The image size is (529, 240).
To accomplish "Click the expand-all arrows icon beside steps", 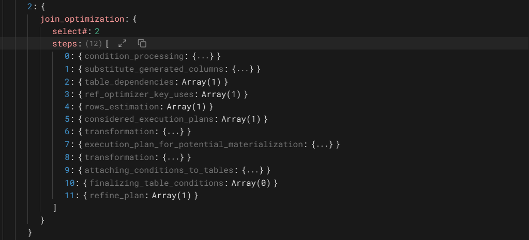I will pos(123,43).
